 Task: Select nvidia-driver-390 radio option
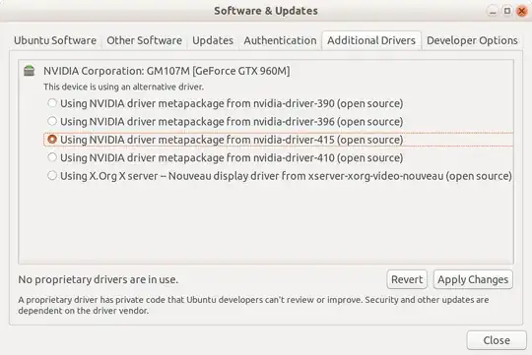pos(52,103)
